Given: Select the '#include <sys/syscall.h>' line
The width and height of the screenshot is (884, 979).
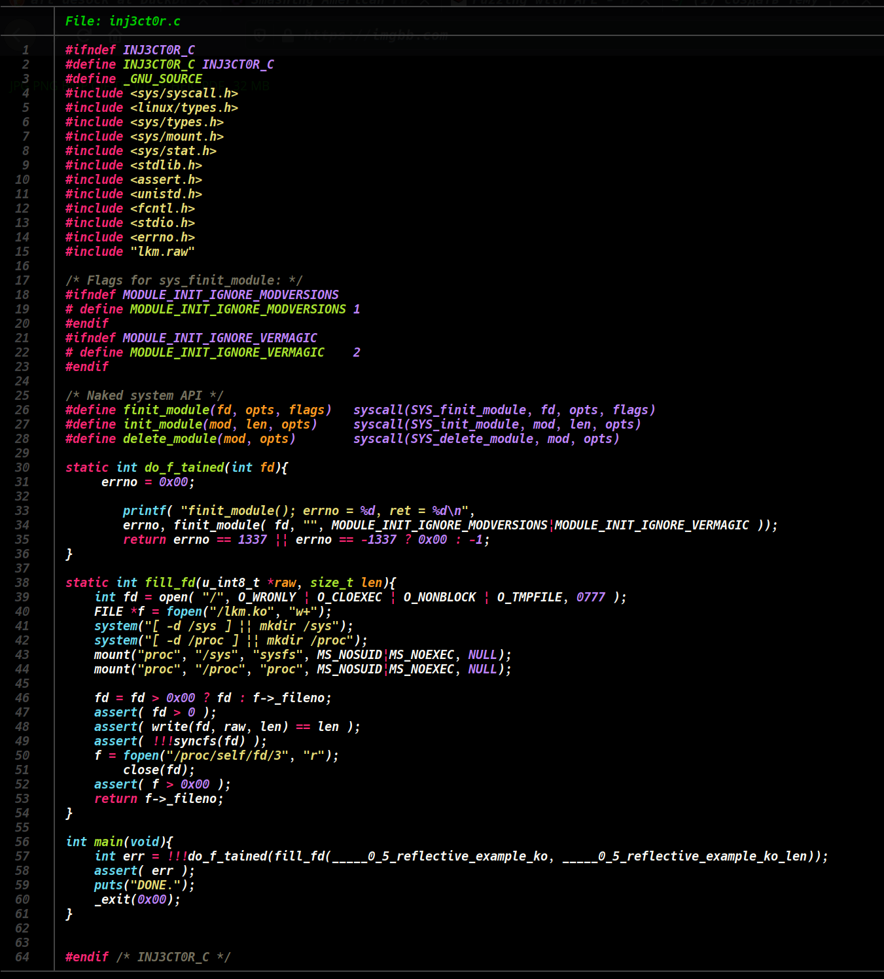Looking at the screenshot, I should coord(152,93).
